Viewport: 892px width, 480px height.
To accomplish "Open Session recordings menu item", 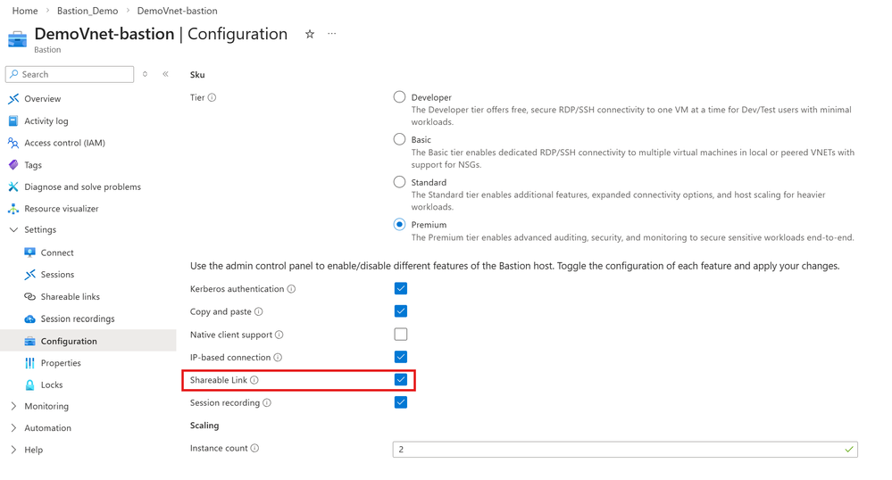I will [x=77, y=319].
